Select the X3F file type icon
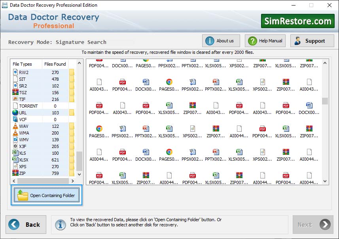 pos(15,146)
